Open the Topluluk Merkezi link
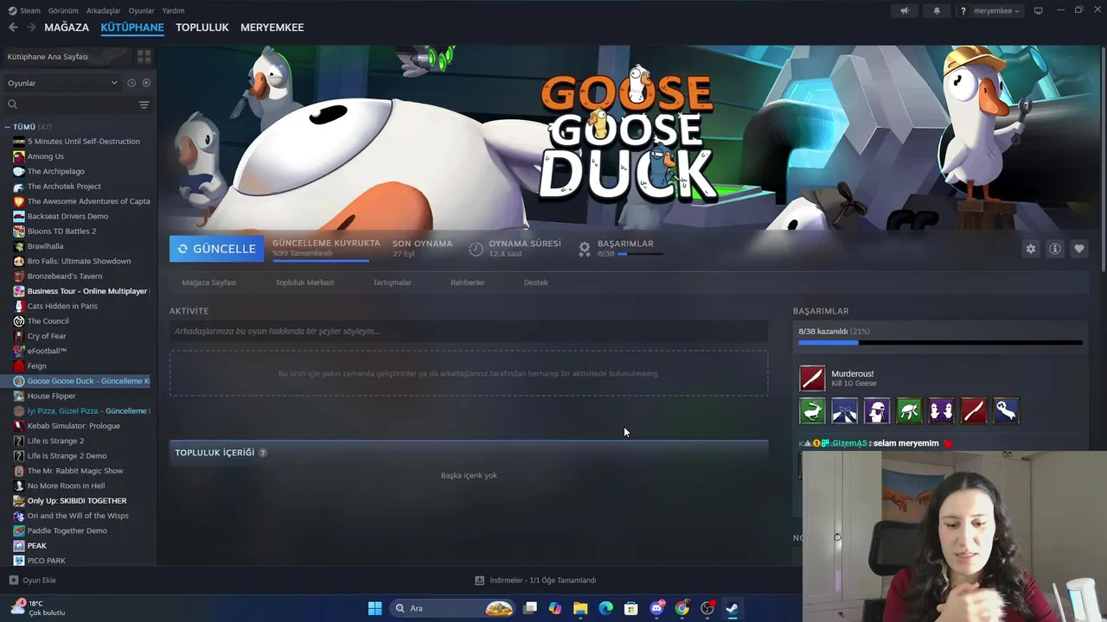The image size is (1107, 622). (x=304, y=282)
